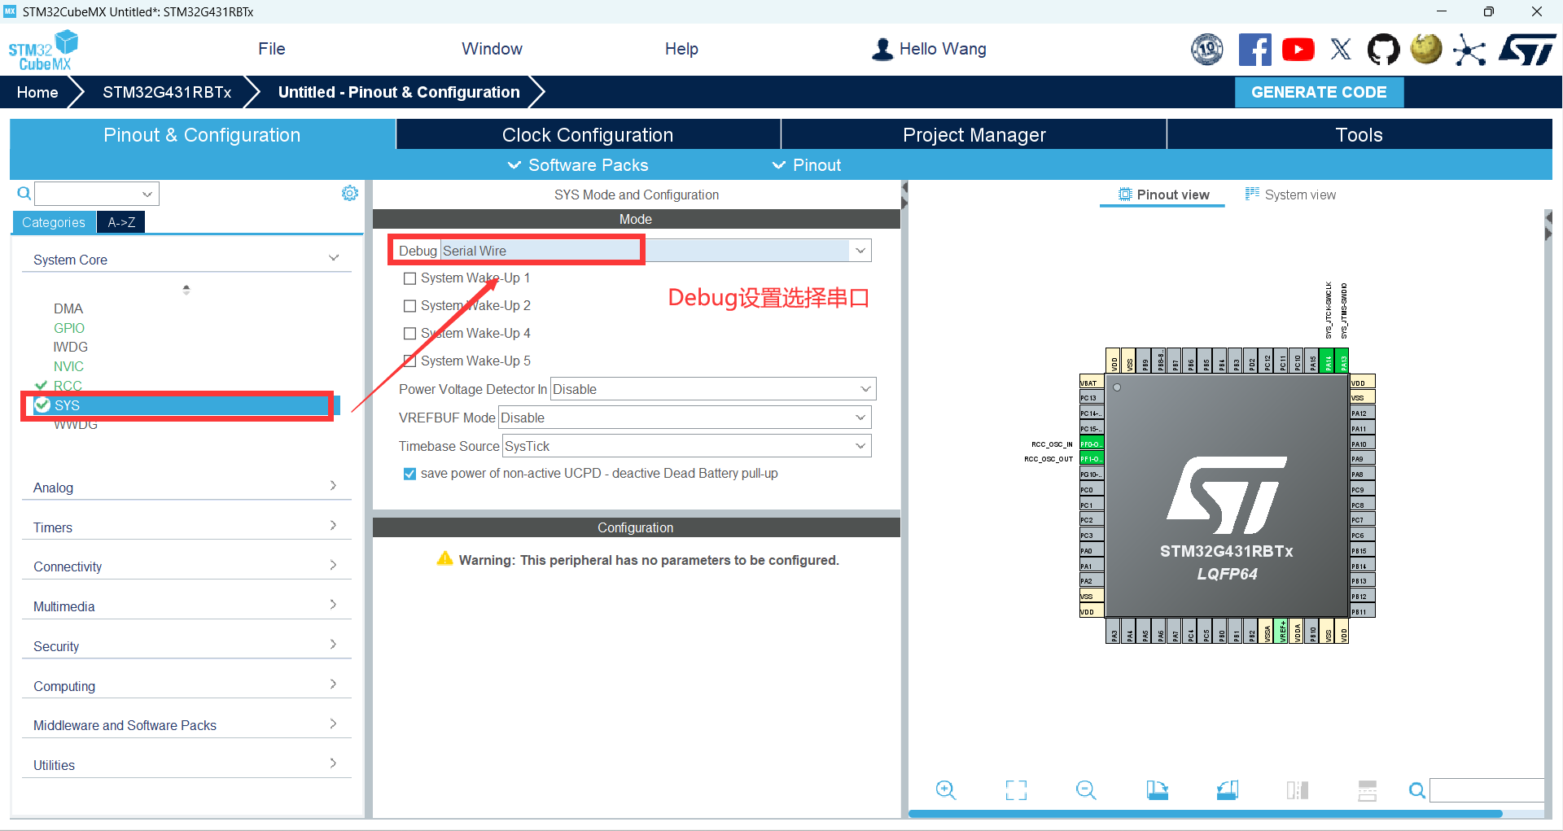Click the ST community network star icon

[1469, 50]
